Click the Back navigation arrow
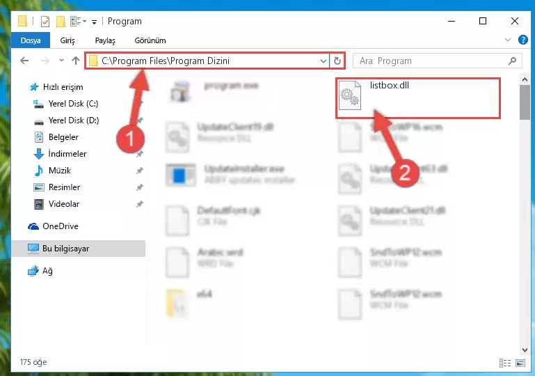The image size is (535, 376). [x=24, y=61]
